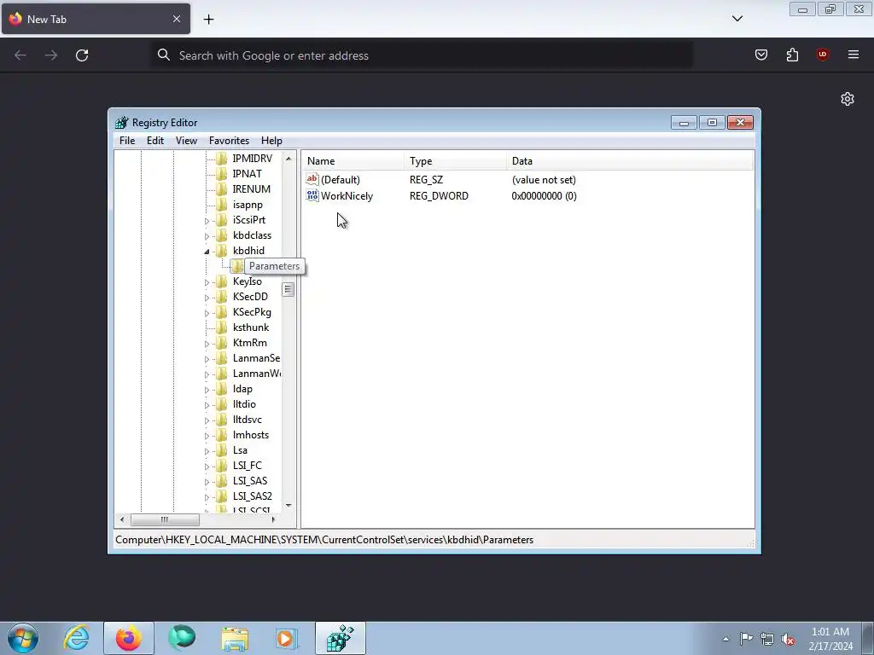Click the 0x00000000 (0) data cell
Screen dimensions: 874x655
544,196
